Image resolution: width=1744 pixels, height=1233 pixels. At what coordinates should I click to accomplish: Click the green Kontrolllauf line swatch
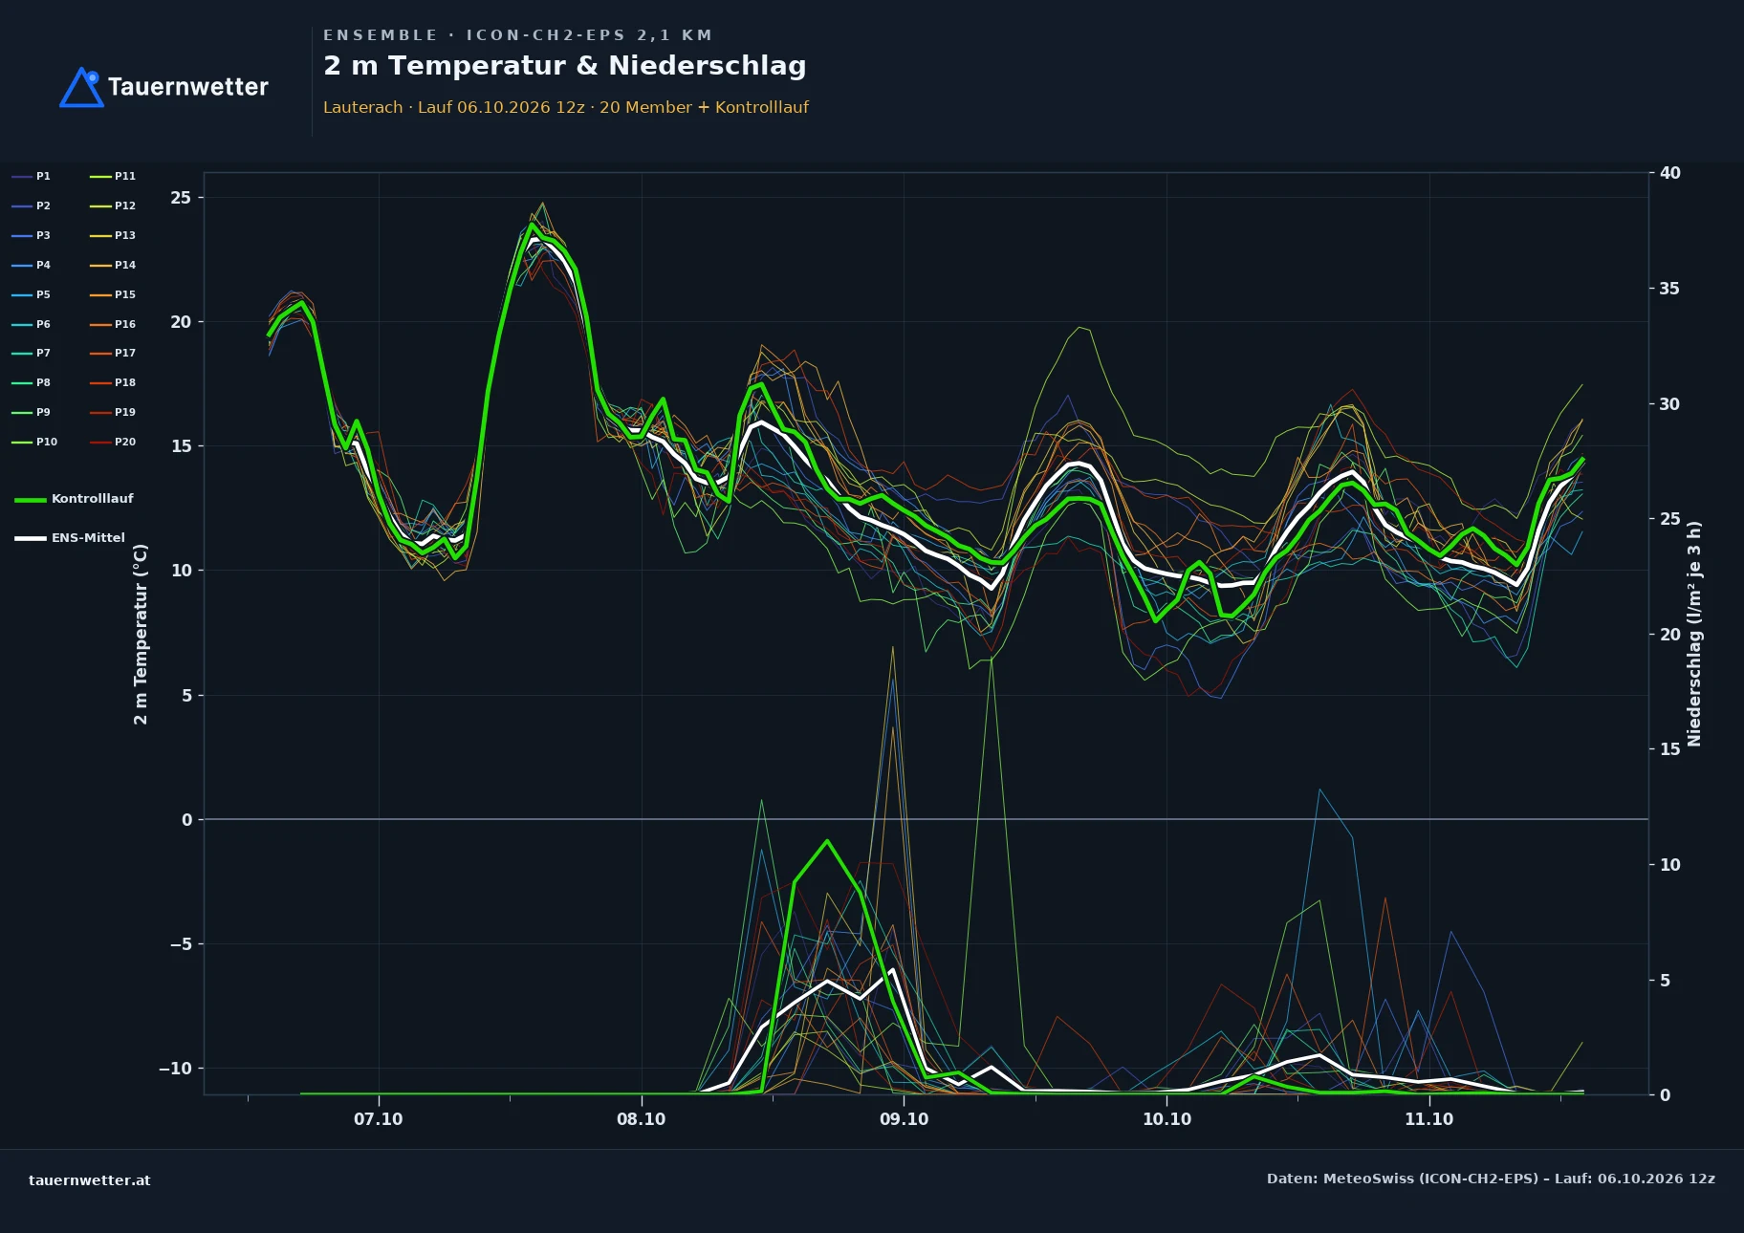pyautogui.click(x=31, y=500)
